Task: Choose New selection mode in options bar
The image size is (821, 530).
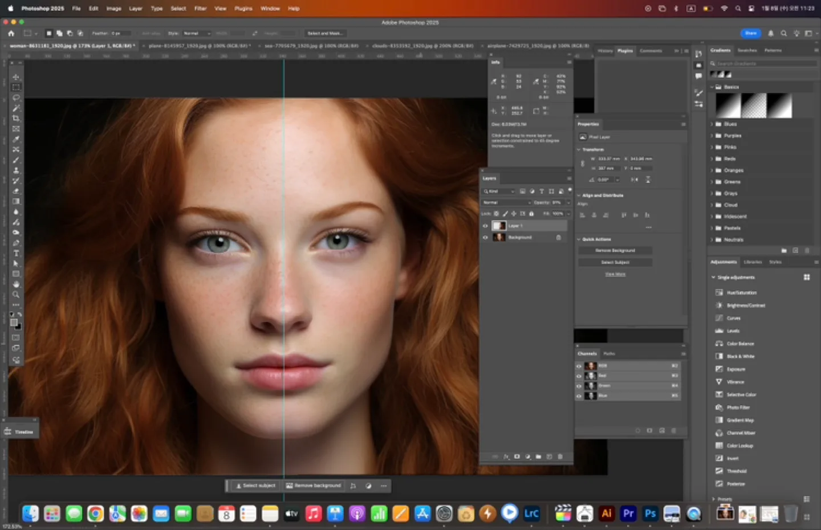Action: (x=49, y=33)
